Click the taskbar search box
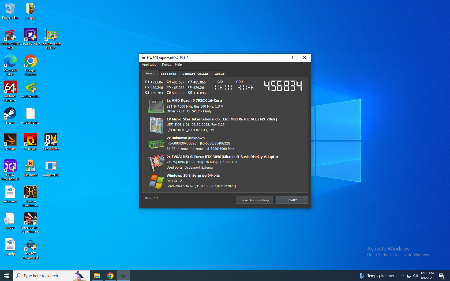The image size is (450, 281). point(51,276)
